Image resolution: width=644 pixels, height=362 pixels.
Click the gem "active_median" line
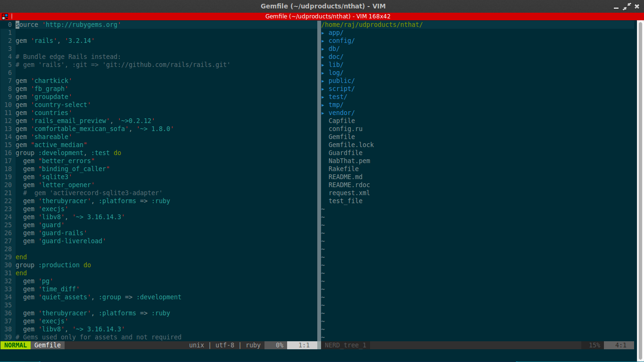click(51, 145)
